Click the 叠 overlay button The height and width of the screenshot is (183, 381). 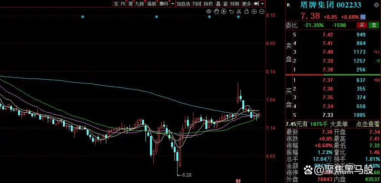click(219, 4)
